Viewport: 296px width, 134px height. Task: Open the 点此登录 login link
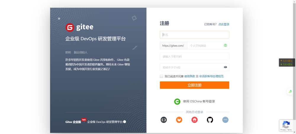pos(224,24)
